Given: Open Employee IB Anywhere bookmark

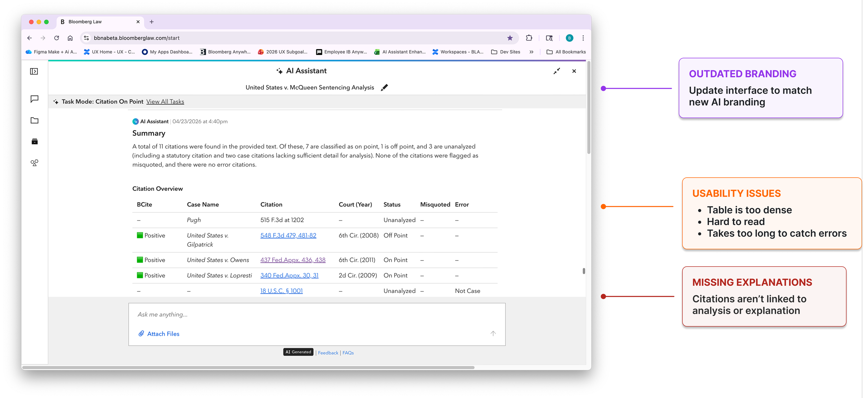Looking at the screenshot, I should coord(341,52).
